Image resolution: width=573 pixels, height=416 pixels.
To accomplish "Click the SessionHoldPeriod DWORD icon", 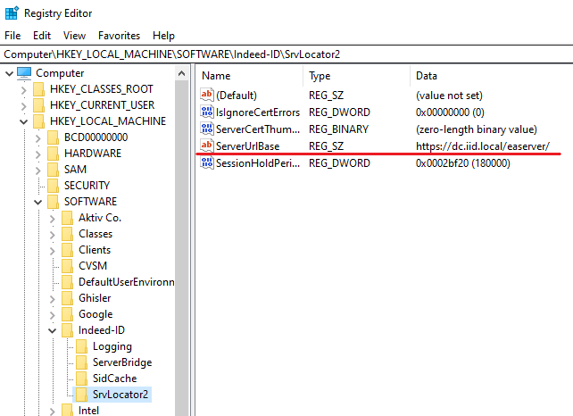I will (207, 162).
